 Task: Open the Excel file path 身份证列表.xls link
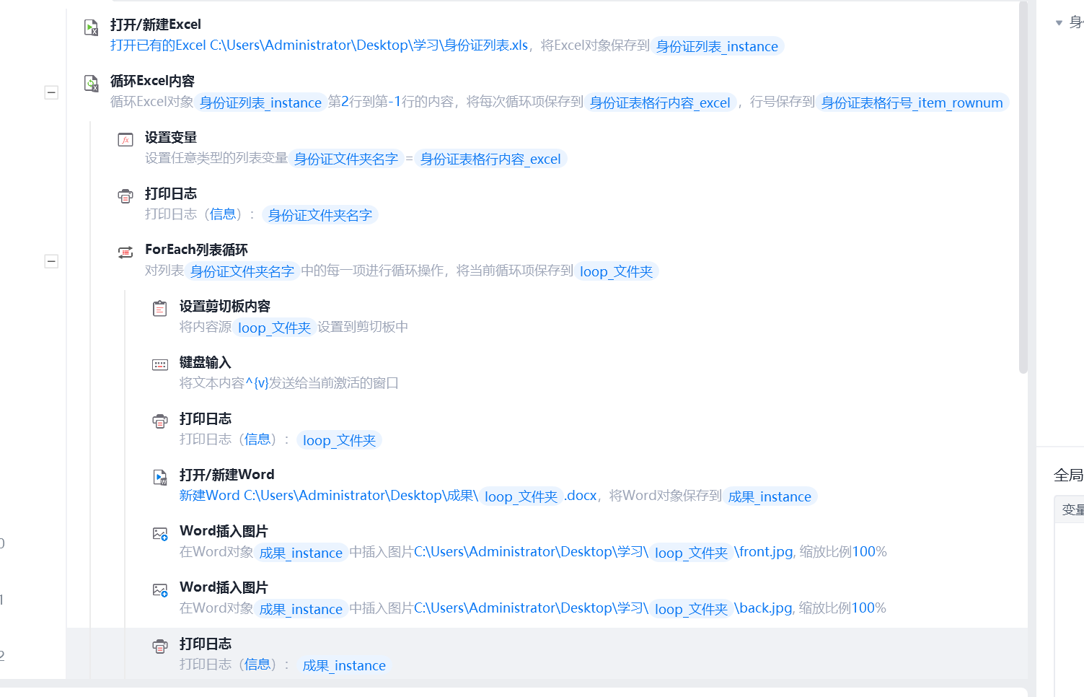[x=369, y=45]
